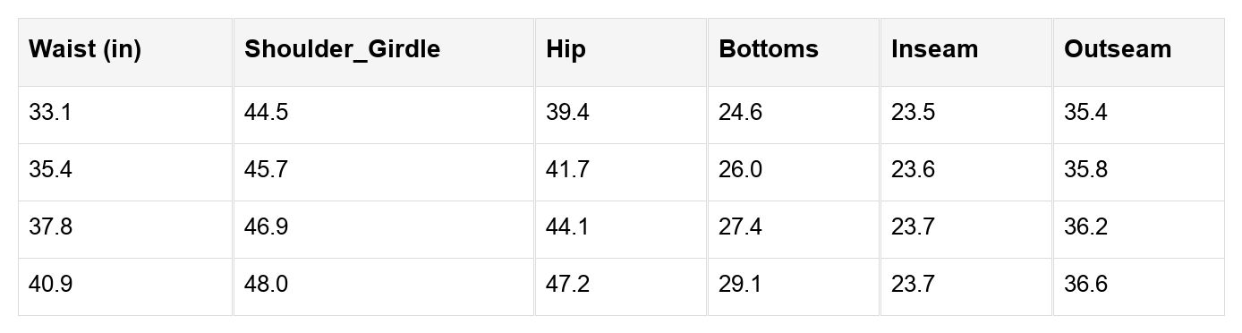This screenshot has height=333, width=1242.
Task: Click the hip cell with 39.4
Action: (621, 115)
